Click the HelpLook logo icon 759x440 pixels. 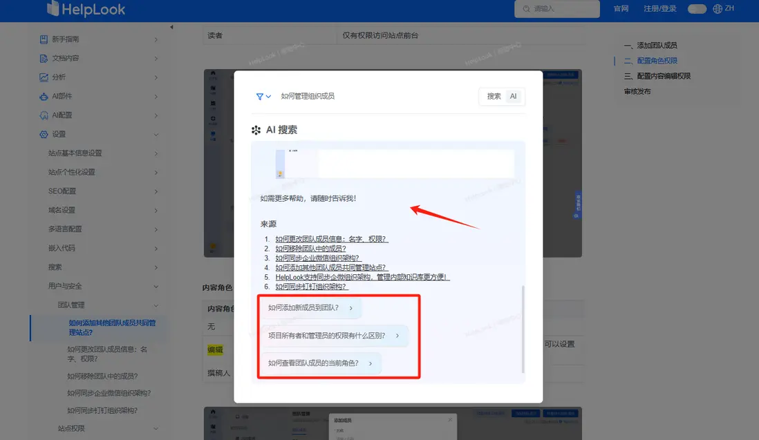click(x=52, y=9)
